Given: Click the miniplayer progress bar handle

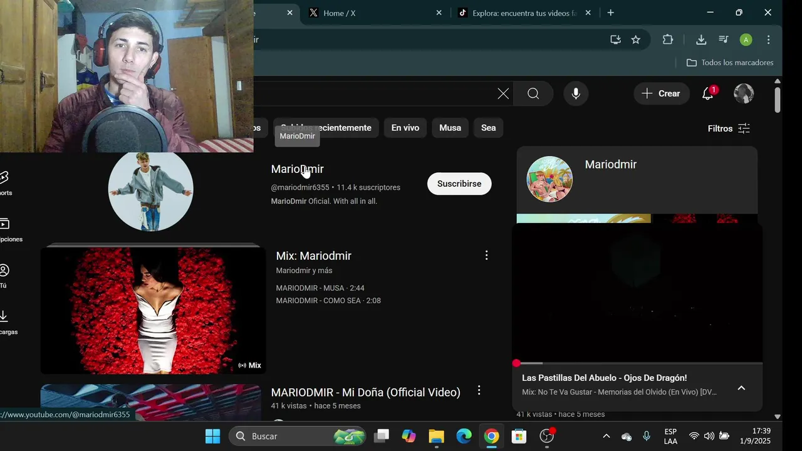Looking at the screenshot, I should [x=516, y=363].
